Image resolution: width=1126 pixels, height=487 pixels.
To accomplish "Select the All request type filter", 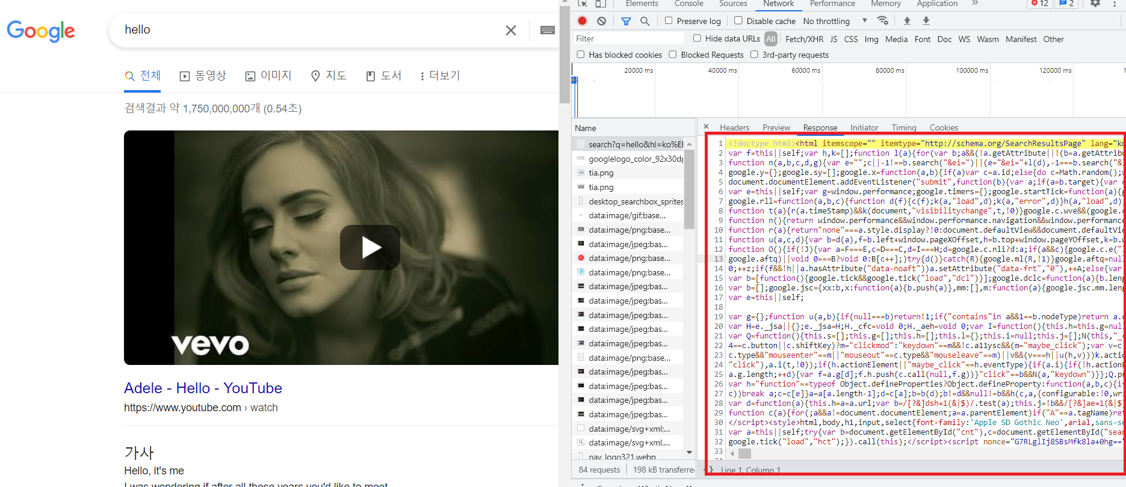I will pyautogui.click(x=771, y=39).
